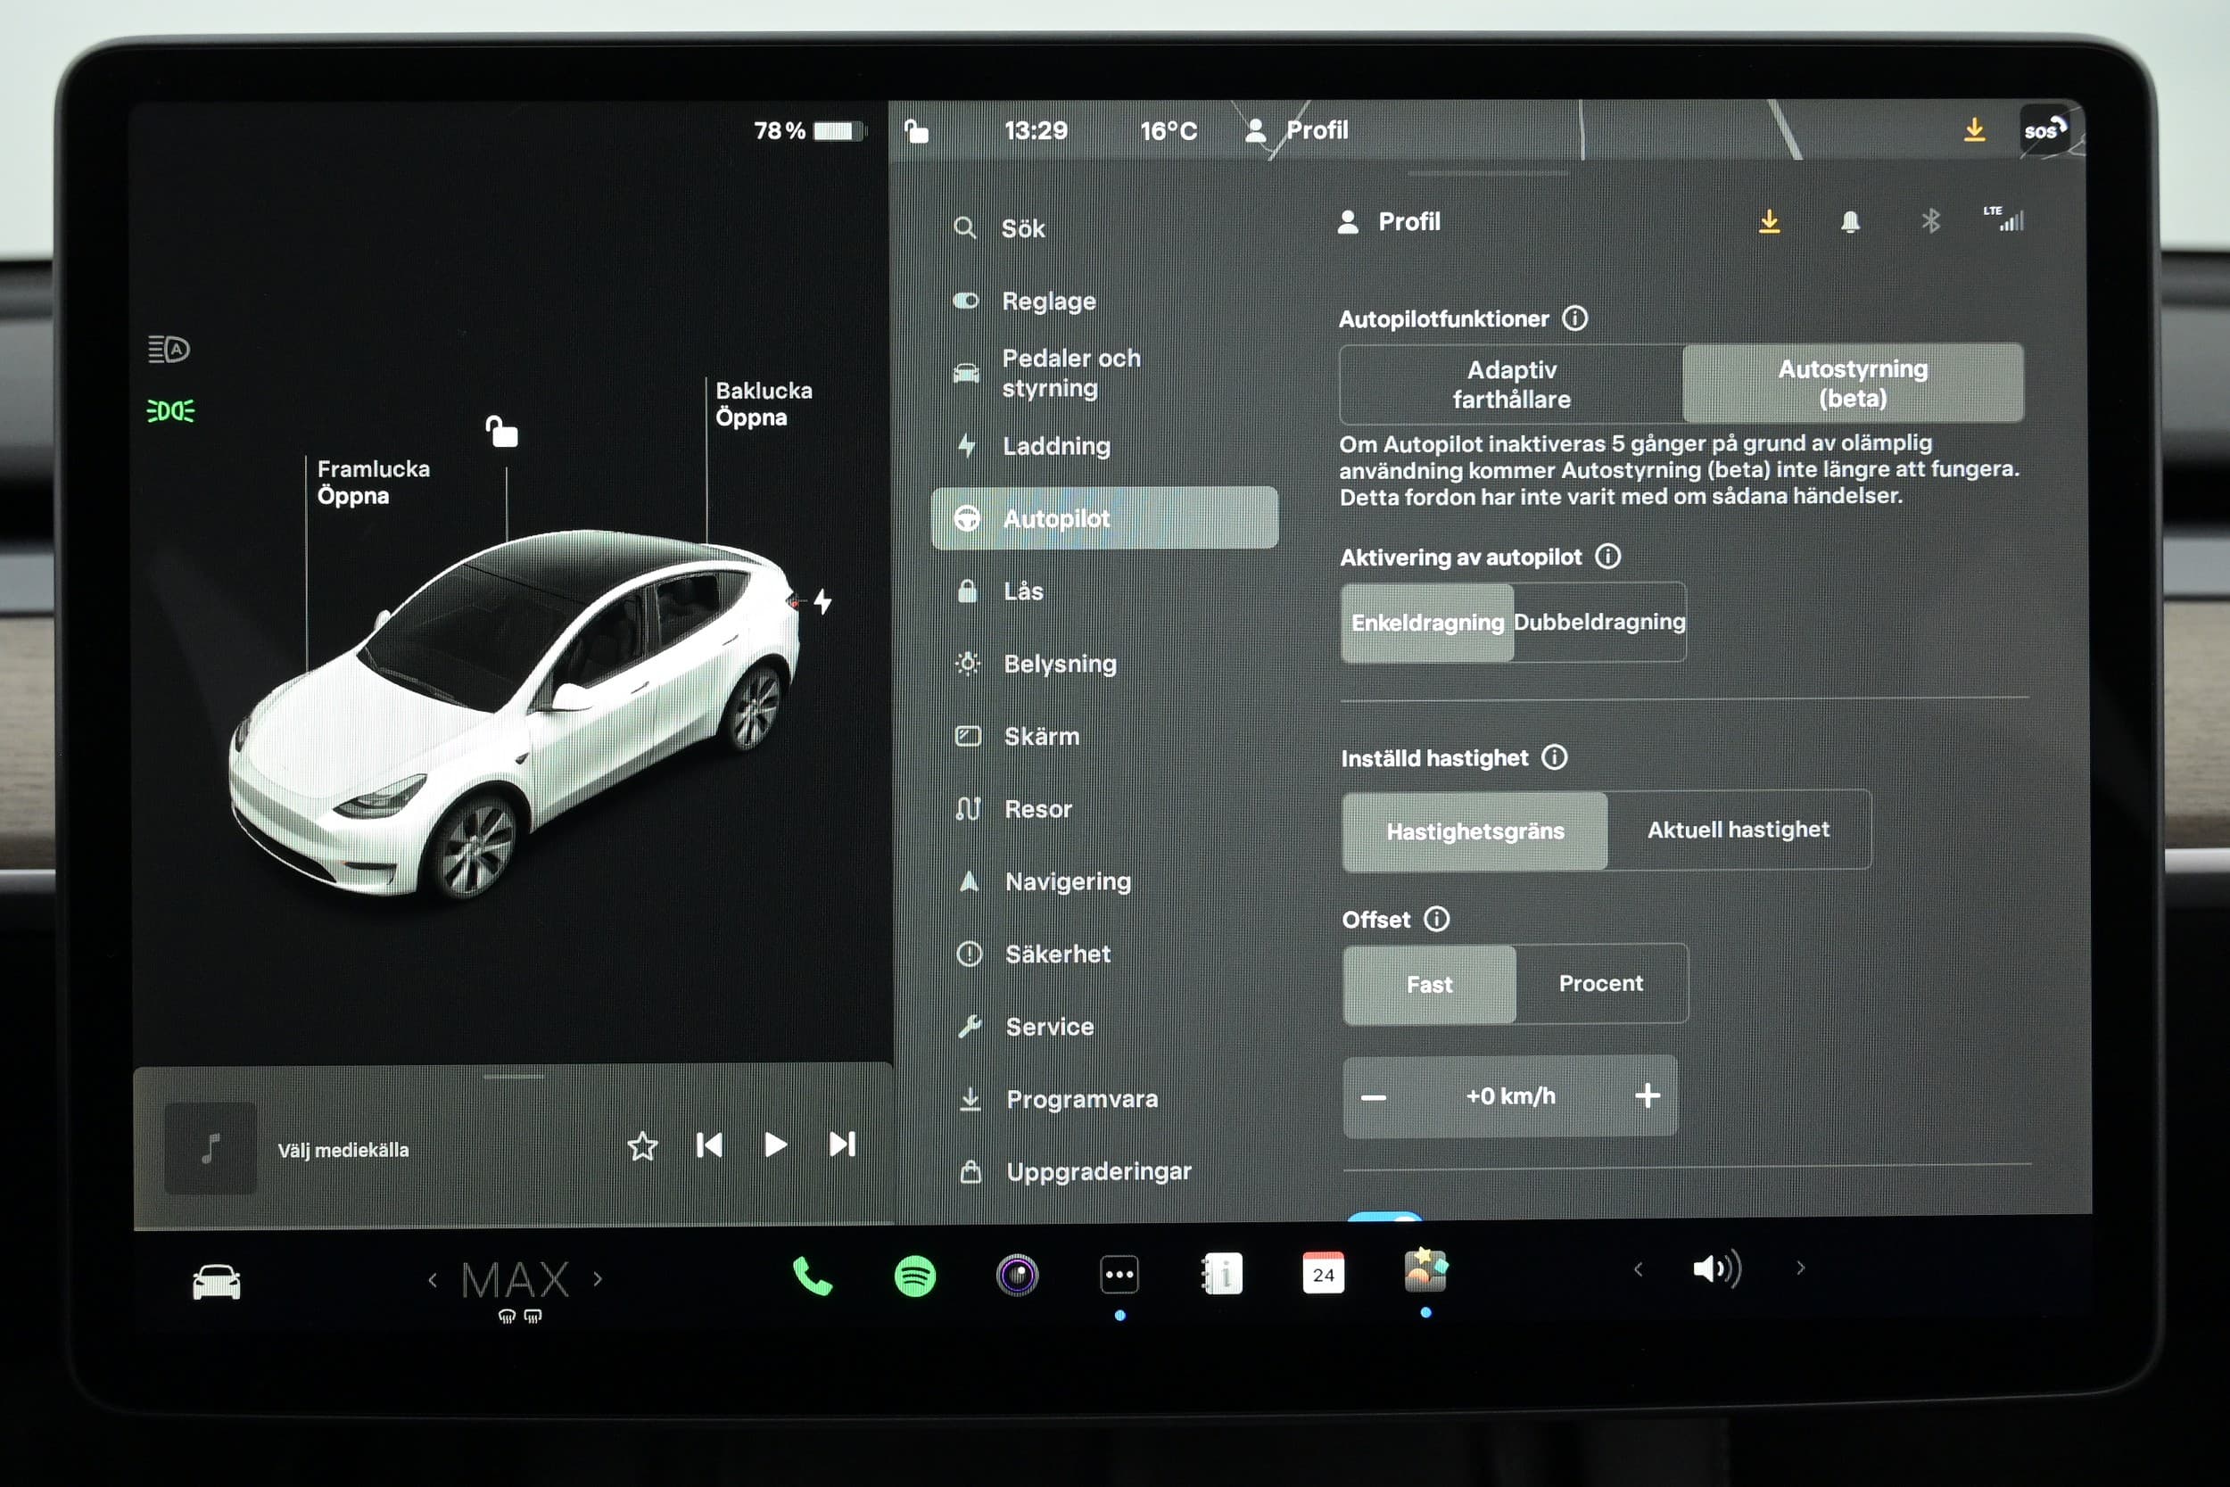
Task: Tap the unlock padlock in the top bar
Action: [x=916, y=130]
